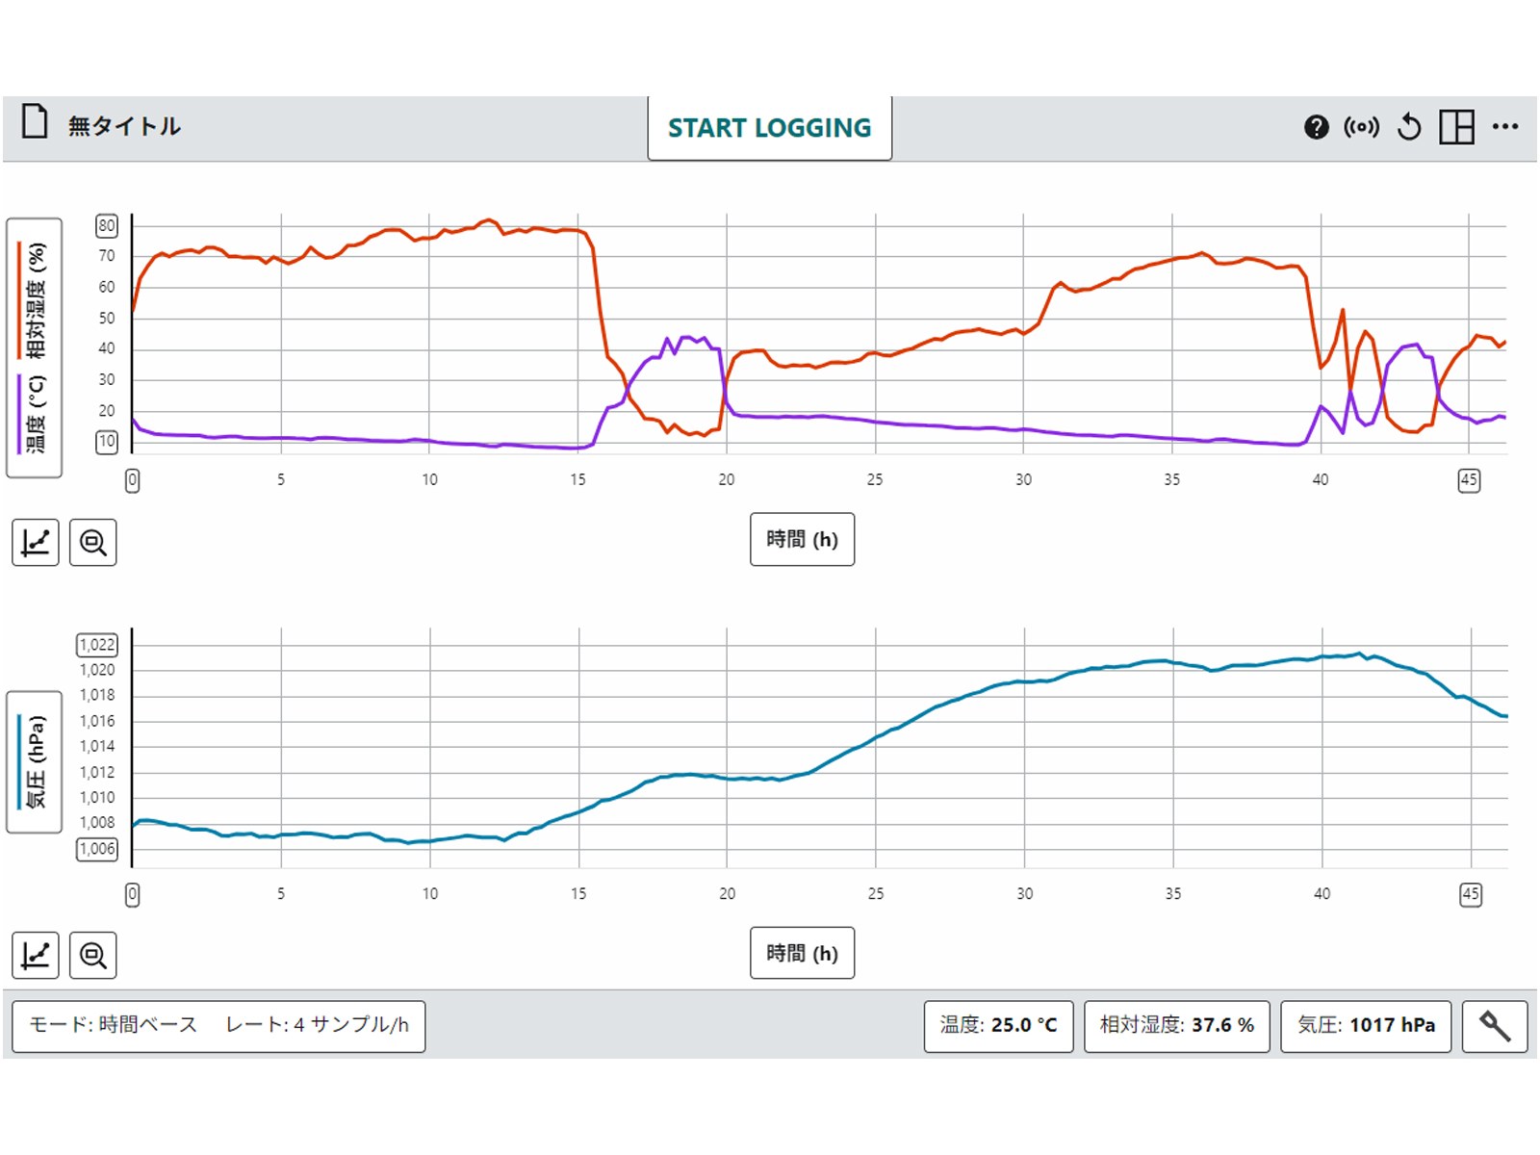1540x1155 pixels.
Task: Open the sensor connection icon
Action: [x=1361, y=127]
